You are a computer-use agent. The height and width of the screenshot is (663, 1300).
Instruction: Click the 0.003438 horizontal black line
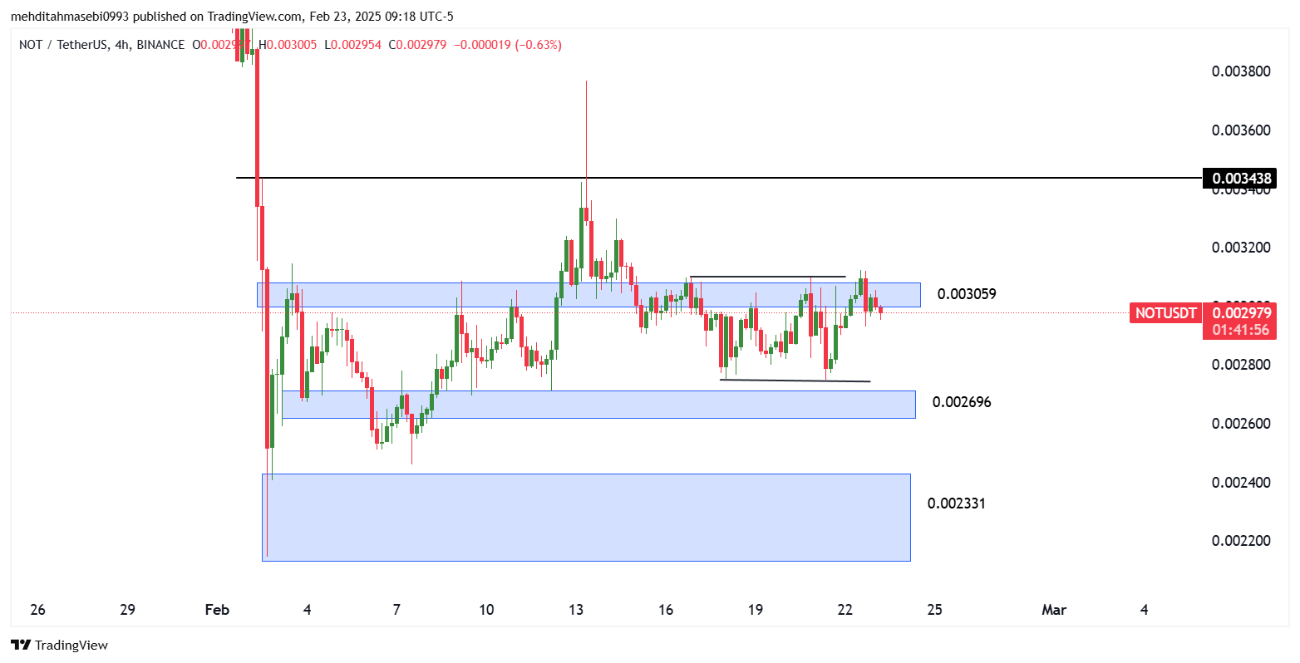click(x=719, y=178)
